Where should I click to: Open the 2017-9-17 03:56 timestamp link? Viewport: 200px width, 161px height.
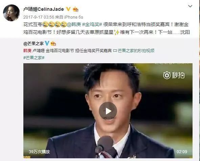tap(39, 17)
